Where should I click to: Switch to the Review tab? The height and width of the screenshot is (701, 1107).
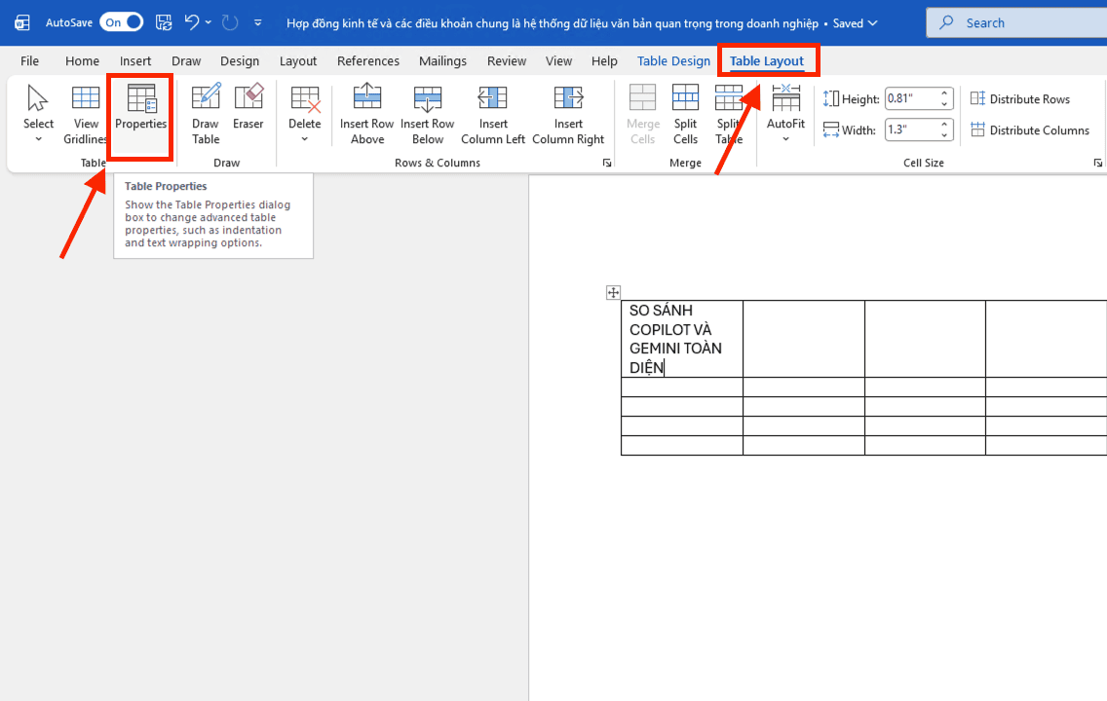pos(506,61)
